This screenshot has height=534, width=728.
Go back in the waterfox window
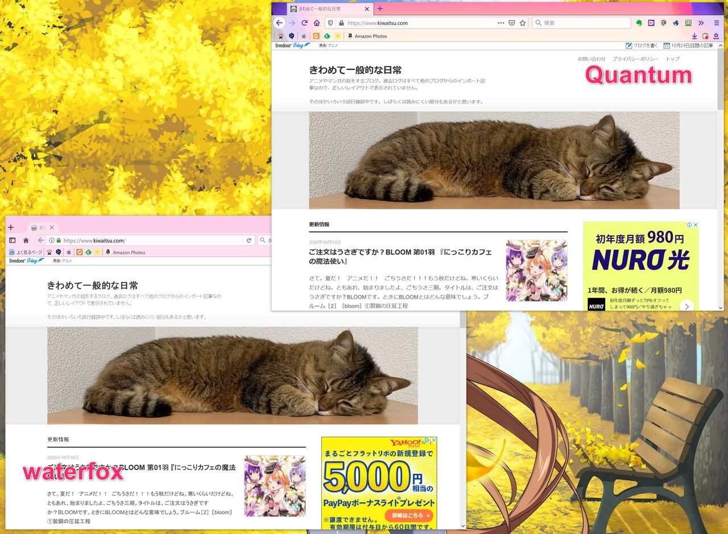tap(40, 241)
